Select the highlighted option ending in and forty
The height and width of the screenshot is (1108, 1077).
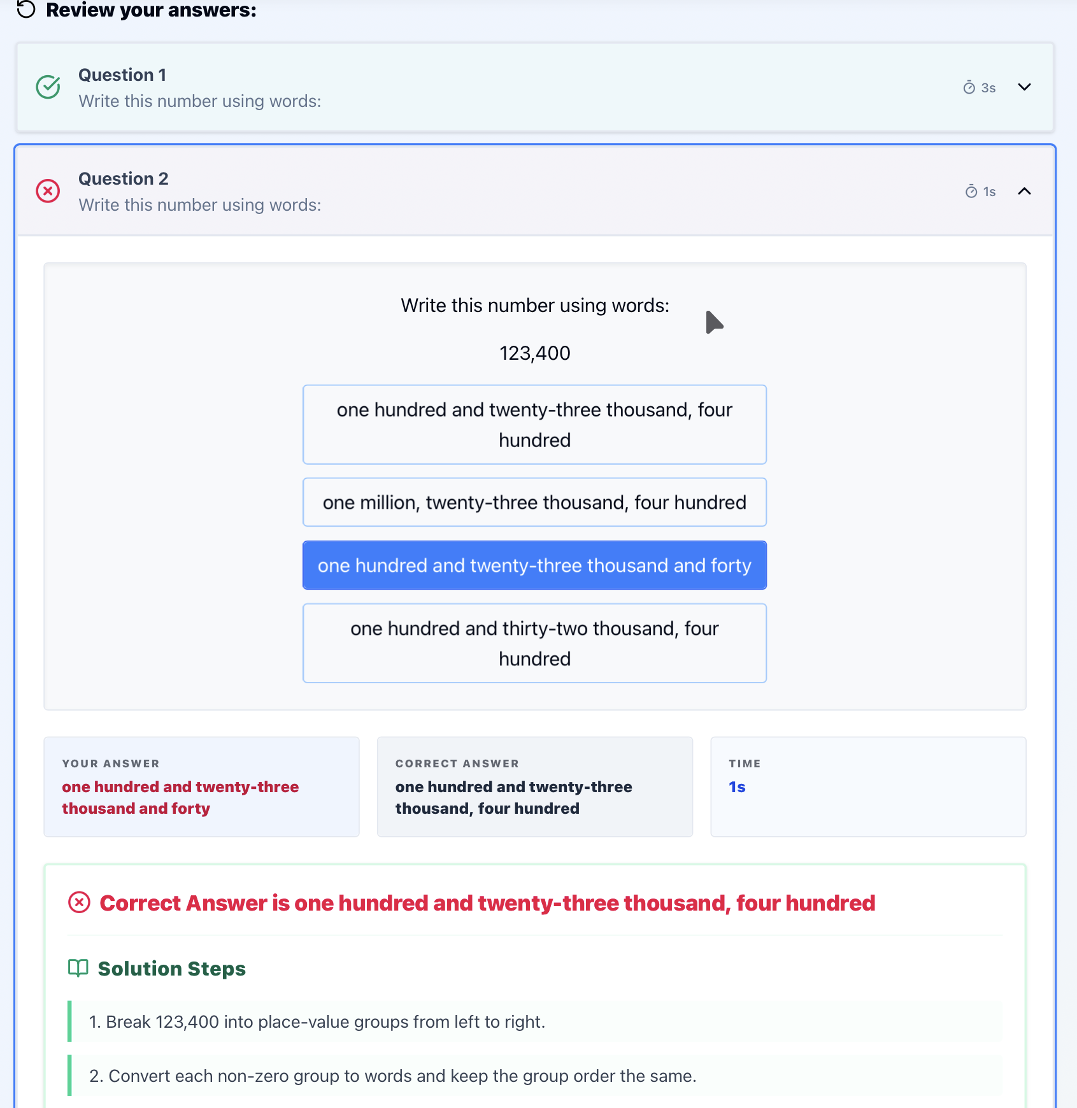534,565
